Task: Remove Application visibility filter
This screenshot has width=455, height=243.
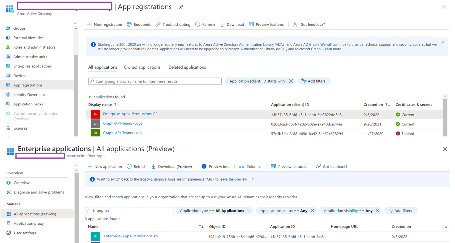Action: coord(377,210)
